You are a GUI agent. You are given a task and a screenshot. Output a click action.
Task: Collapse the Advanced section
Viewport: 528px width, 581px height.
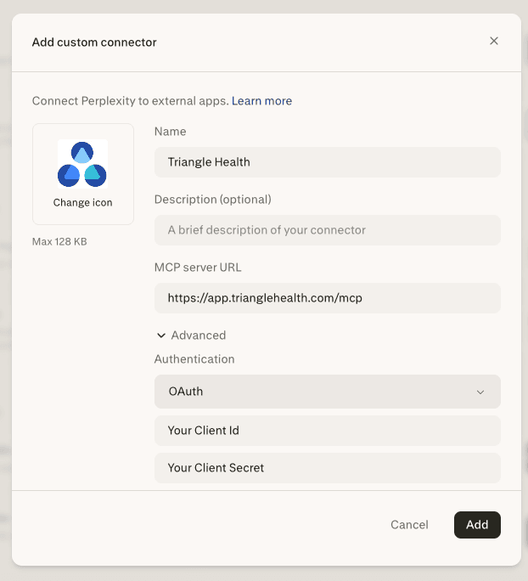coord(191,336)
